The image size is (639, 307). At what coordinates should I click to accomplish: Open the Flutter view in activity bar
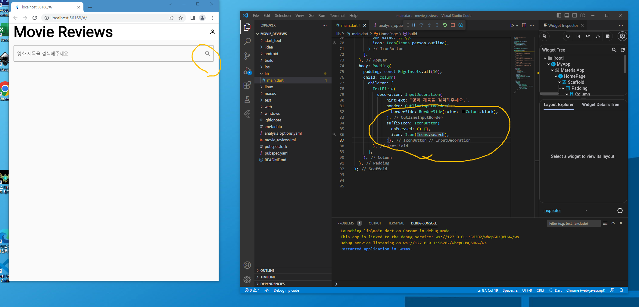point(247,114)
